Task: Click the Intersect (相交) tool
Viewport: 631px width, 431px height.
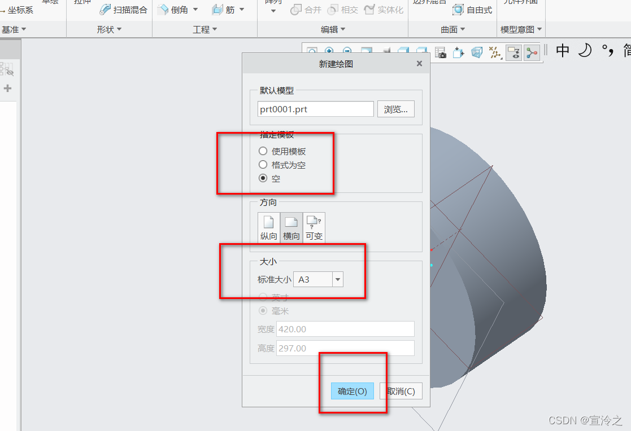Action: coord(342,10)
